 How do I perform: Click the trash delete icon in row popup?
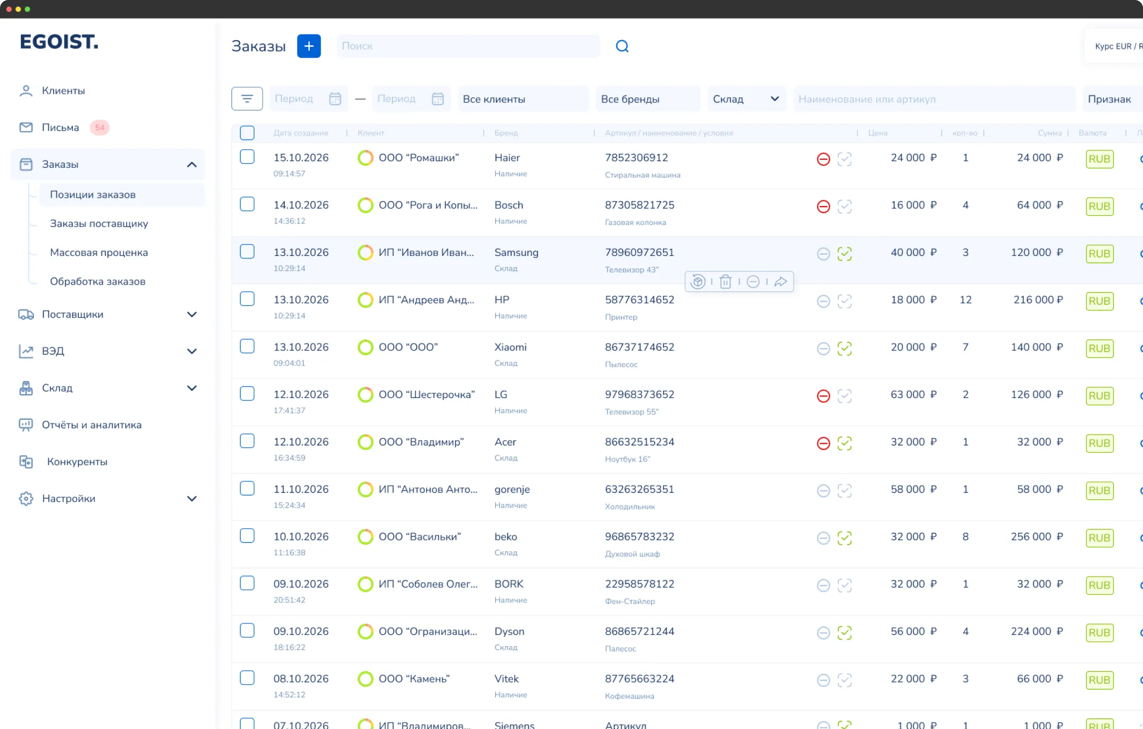click(725, 282)
